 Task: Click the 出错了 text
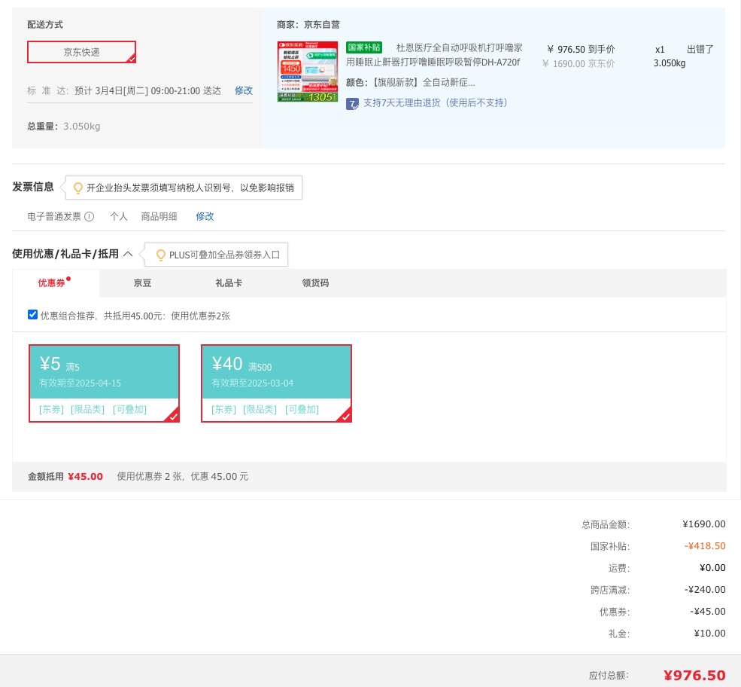(x=700, y=49)
